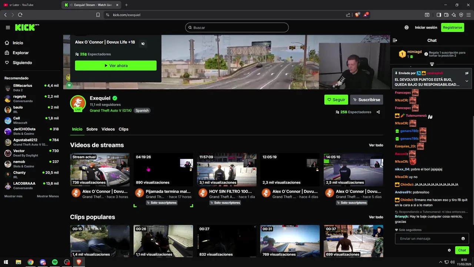This screenshot has width=474, height=267.
Task: Open a new browser tab with the plus icon
Action: coord(126,5)
